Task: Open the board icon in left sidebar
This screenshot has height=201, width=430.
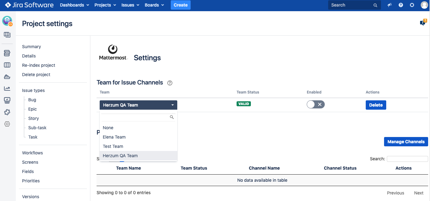Action: tap(7, 65)
